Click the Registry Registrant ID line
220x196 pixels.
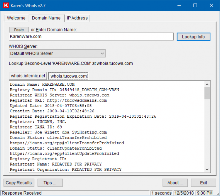tap(38, 159)
